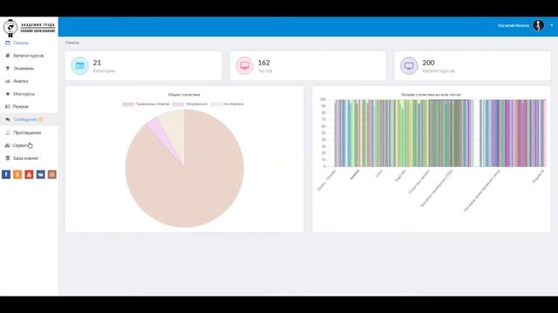
Task: Open База знаний in sidebar
Action: [x=25, y=158]
